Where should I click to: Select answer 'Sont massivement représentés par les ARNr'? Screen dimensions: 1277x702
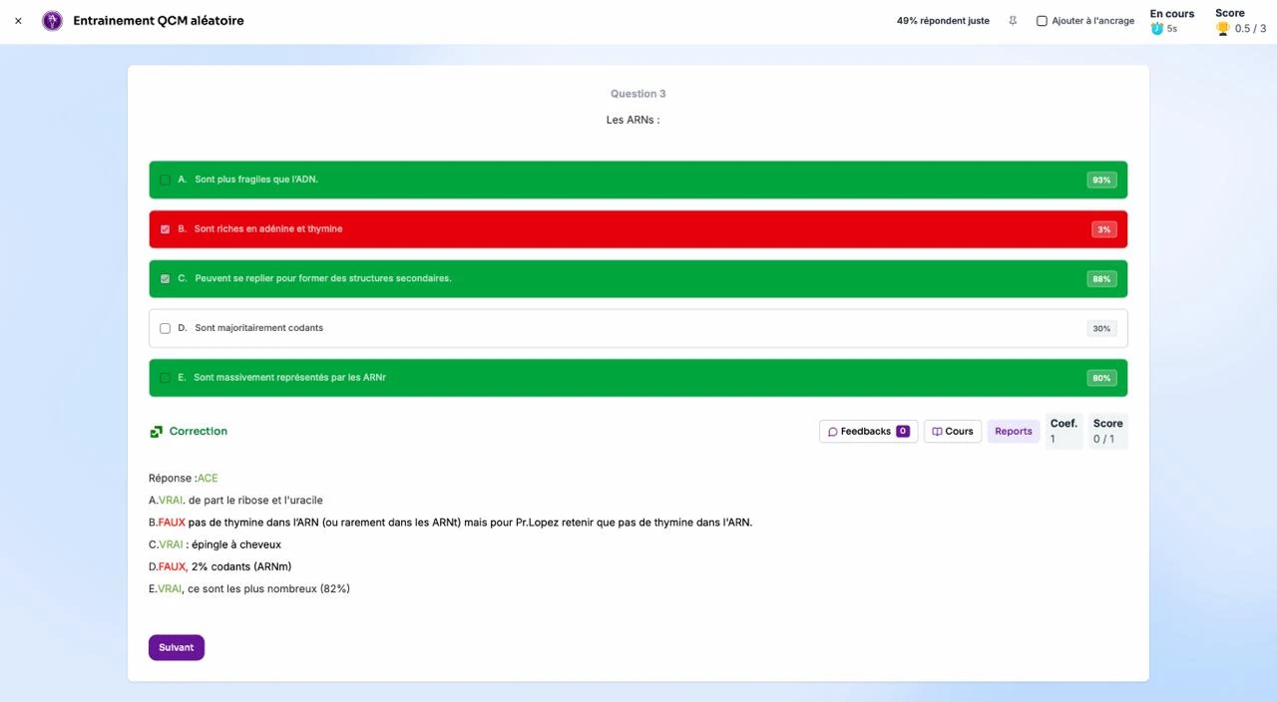click(x=290, y=378)
